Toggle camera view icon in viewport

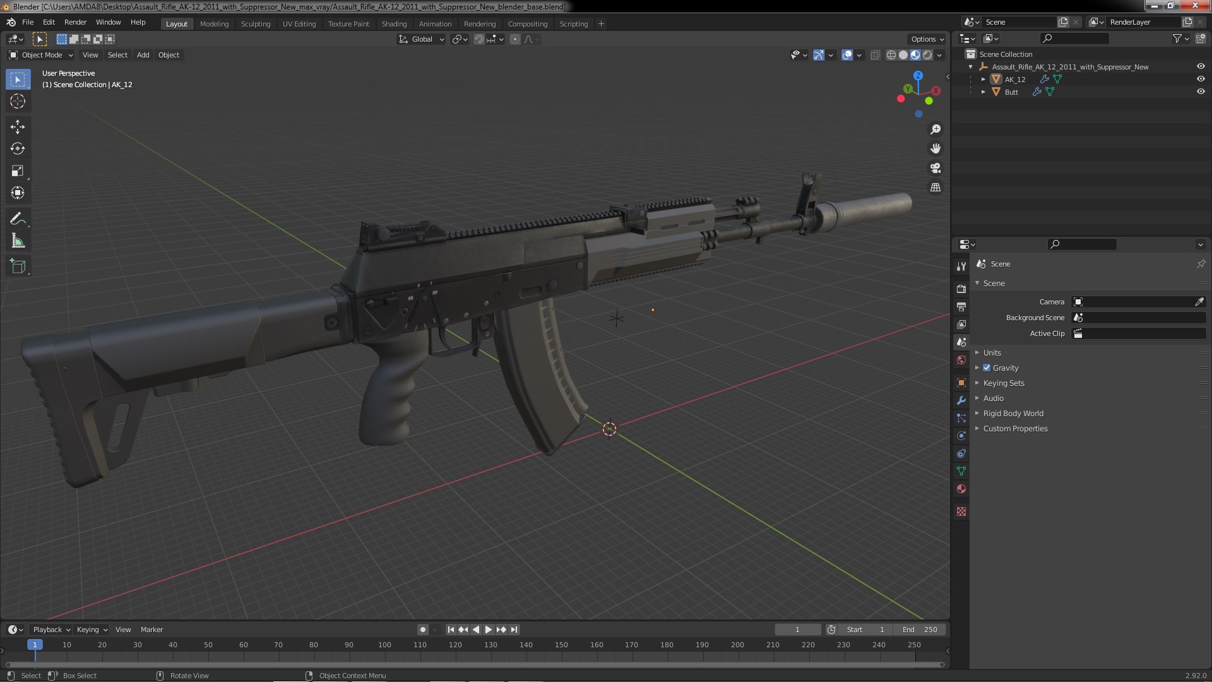936,168
